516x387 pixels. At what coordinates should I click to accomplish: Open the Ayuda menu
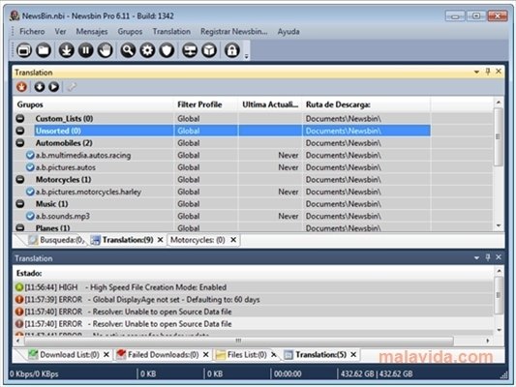point(288,32)
